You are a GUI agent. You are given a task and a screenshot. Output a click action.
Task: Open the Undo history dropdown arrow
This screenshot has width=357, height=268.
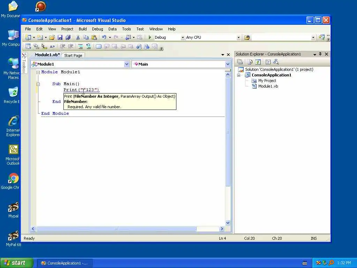(110, 37)
